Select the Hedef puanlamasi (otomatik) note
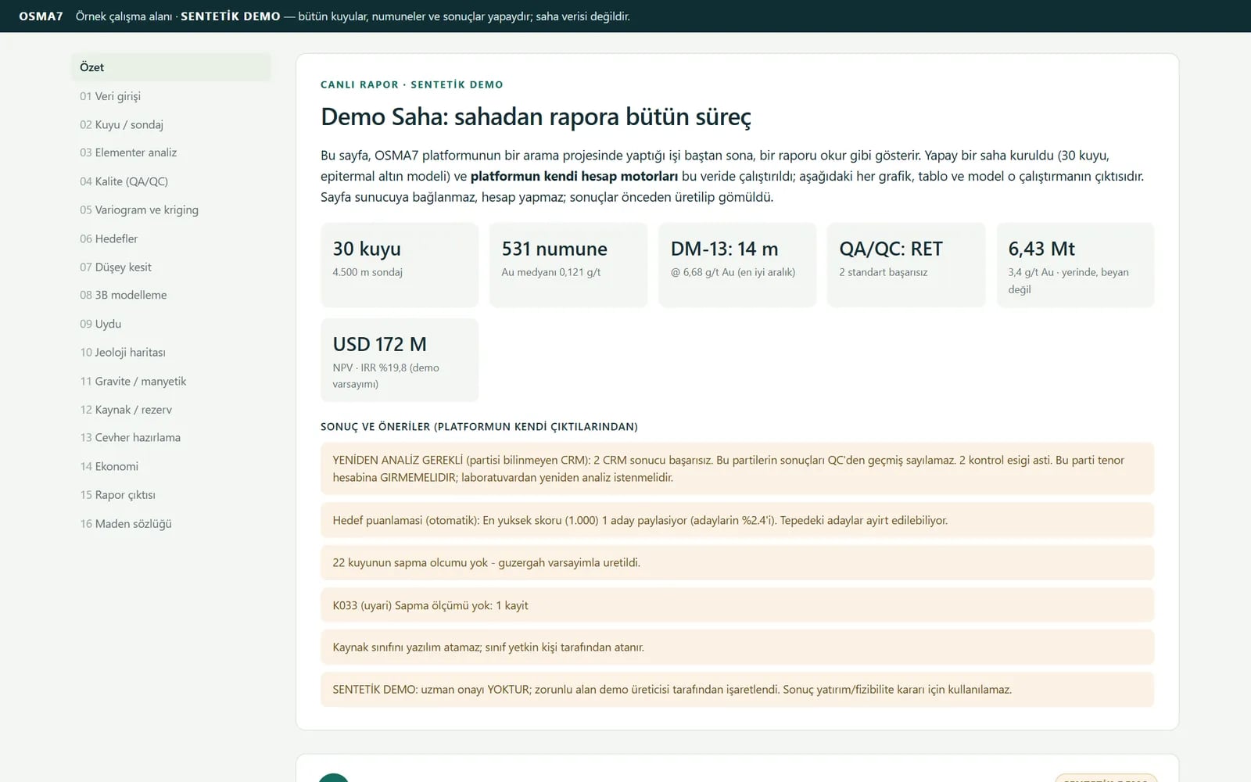Viewport: 1251px width, 782px height. pos(737,520)
